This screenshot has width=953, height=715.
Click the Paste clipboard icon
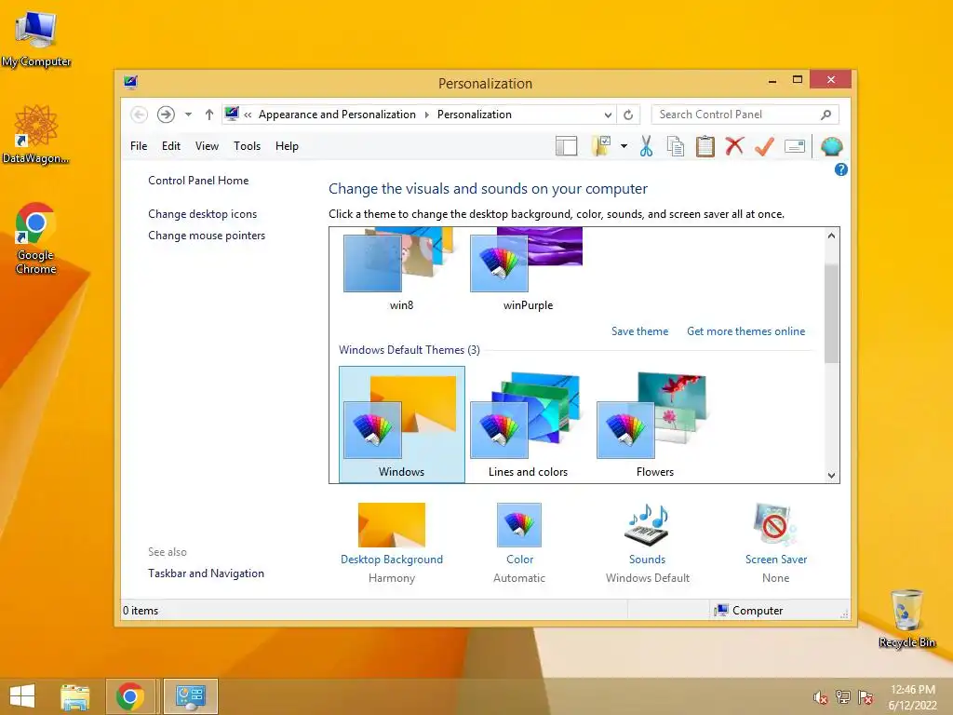[705, 146]
